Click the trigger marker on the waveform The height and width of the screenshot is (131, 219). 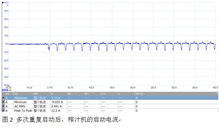49,48
